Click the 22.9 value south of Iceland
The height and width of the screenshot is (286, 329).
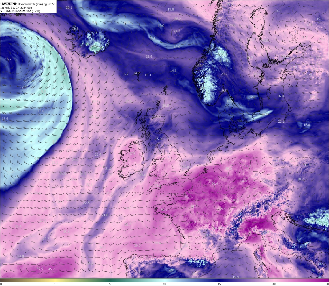point(149,57)
